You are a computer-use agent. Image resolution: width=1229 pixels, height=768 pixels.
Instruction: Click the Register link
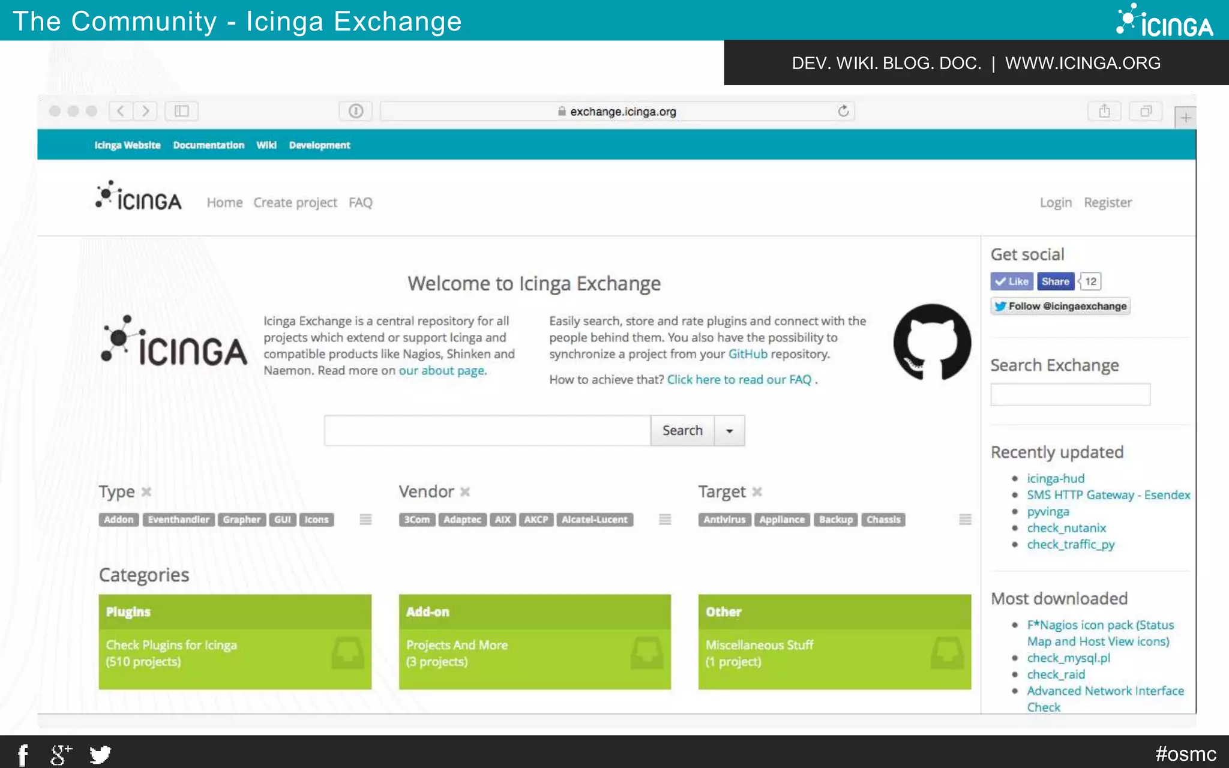pos(1108,203)
